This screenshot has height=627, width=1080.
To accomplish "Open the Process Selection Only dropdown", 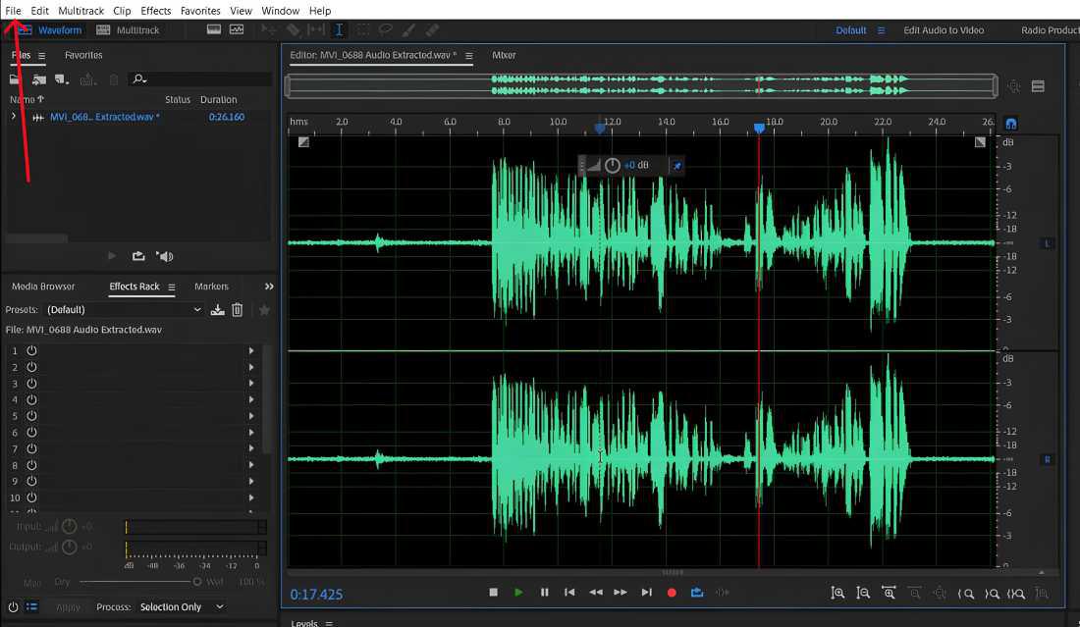I will [182, 607].
